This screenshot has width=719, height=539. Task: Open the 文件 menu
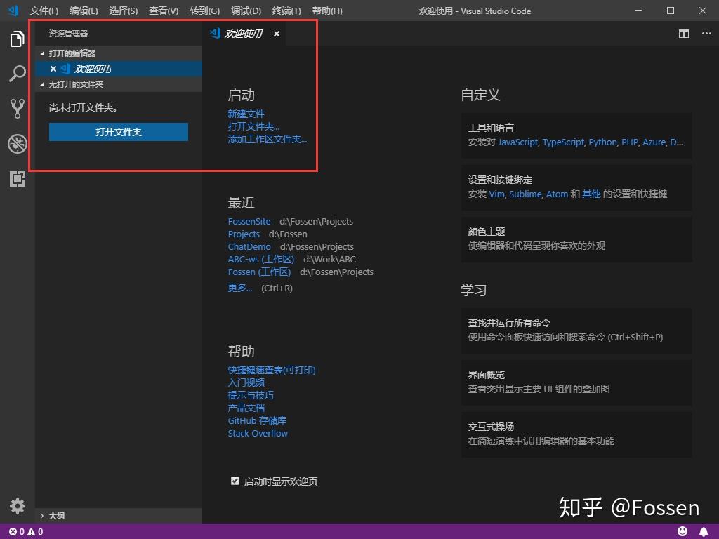pos(44,11)
